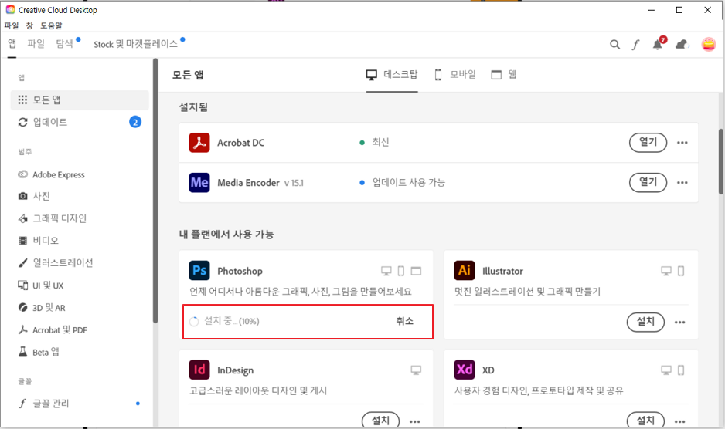Open Media Encoder with 열기 button
Image resolution: width=725 pixels, height=429 pixels.
[648, 182]
